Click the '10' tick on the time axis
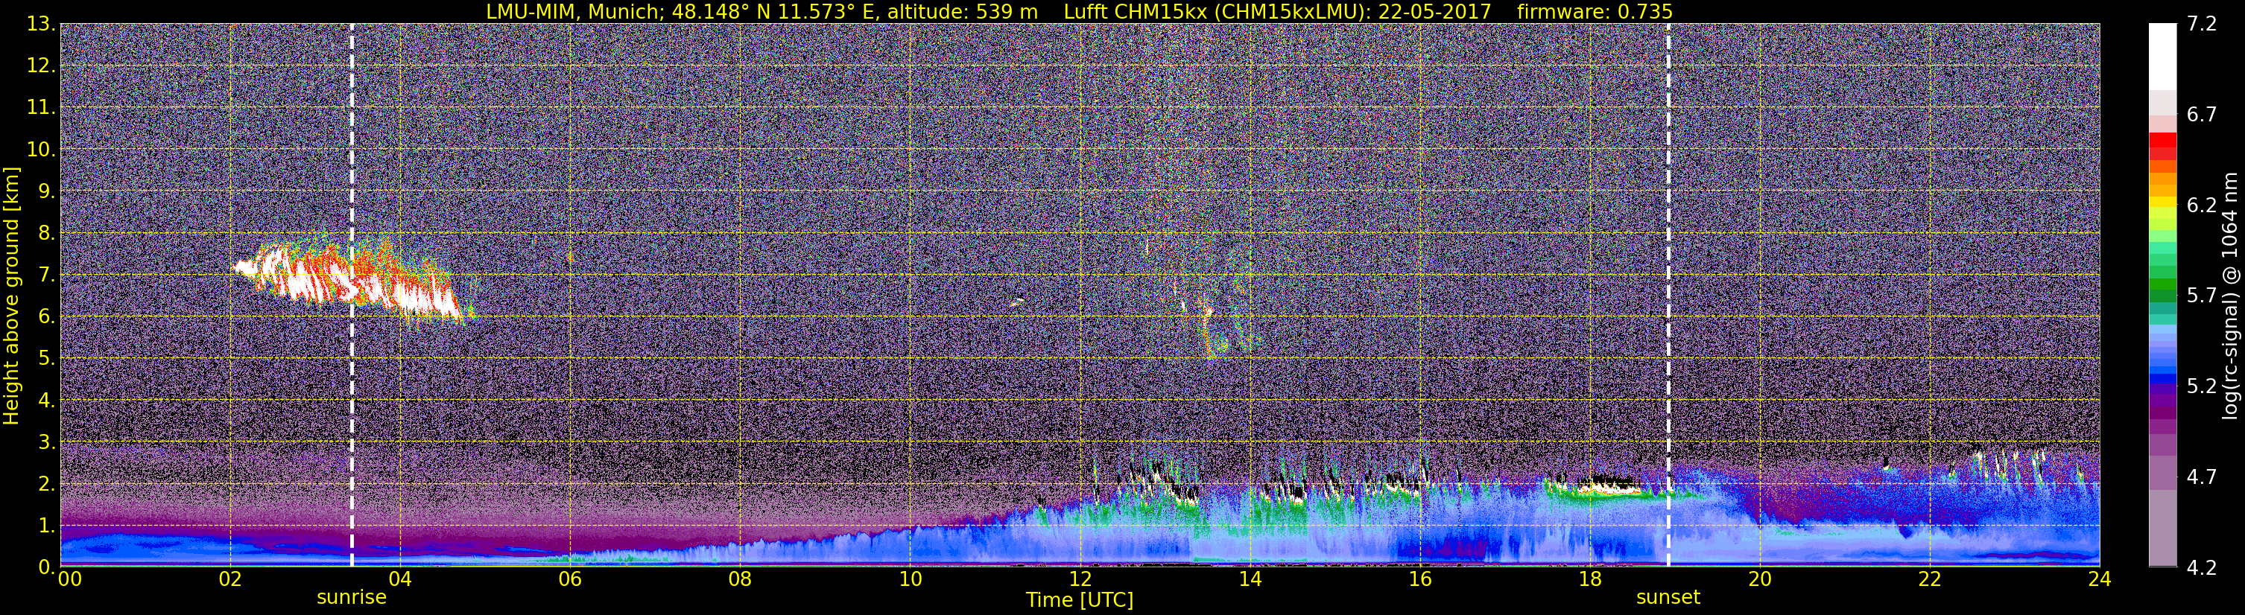Image resolution: width=2245 pixels, height=615 pixels. pos(910,579)
